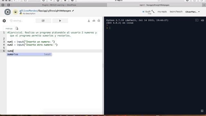Expand the OliverMen... account dropdown
Screen dimensions: 206x116
click(x=192, y=12)
